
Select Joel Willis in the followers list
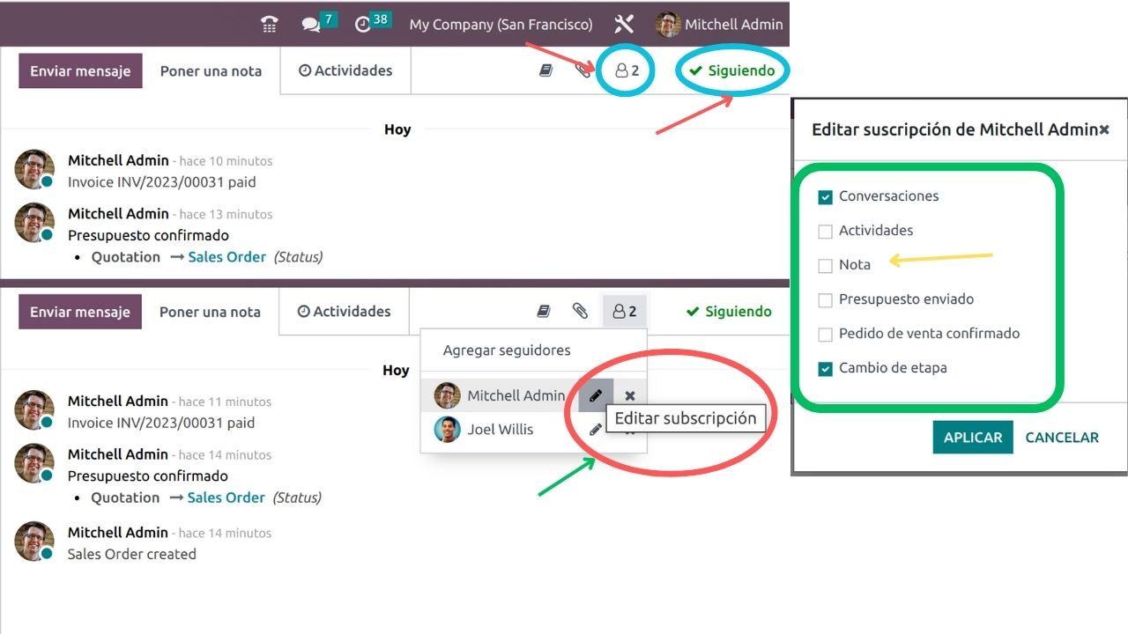500,430
